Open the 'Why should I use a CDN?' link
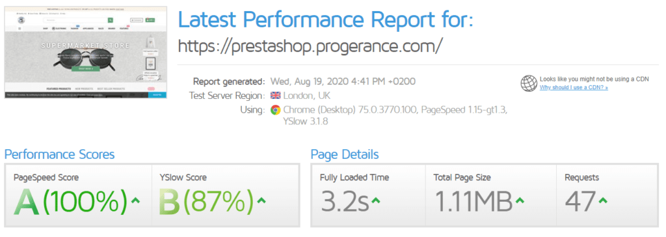Viewport: 666px width, 237px height. (574, 87)
